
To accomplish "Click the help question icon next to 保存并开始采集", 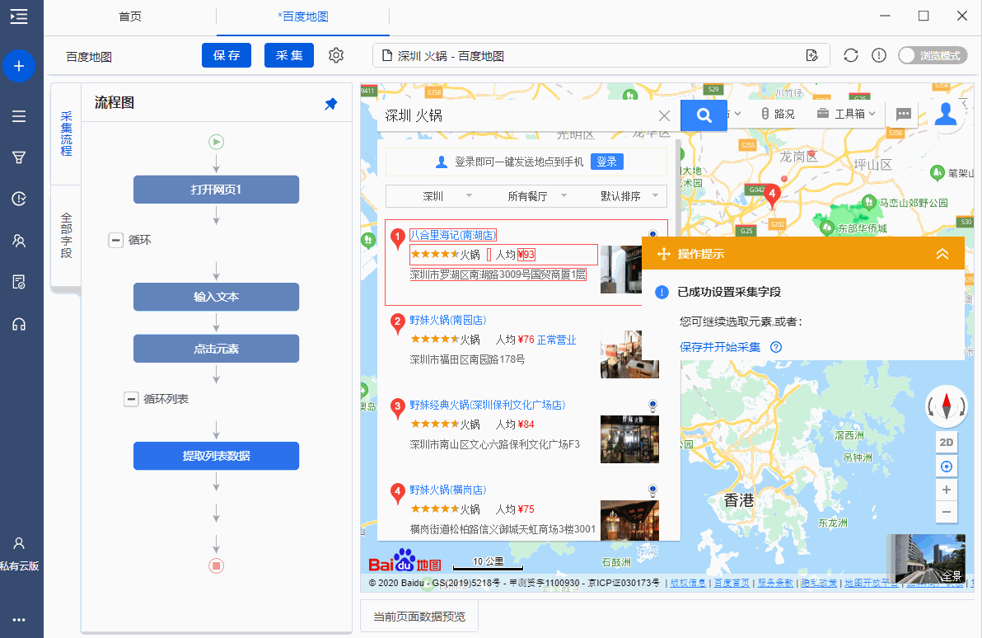I will coord(776,347).
